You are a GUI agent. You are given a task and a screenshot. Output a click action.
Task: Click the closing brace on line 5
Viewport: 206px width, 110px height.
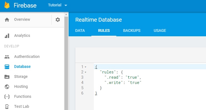[x=101, y=88]
